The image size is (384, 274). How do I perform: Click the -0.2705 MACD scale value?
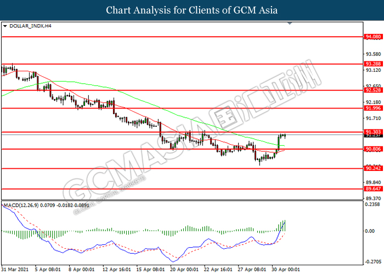(x=372, y=262)
